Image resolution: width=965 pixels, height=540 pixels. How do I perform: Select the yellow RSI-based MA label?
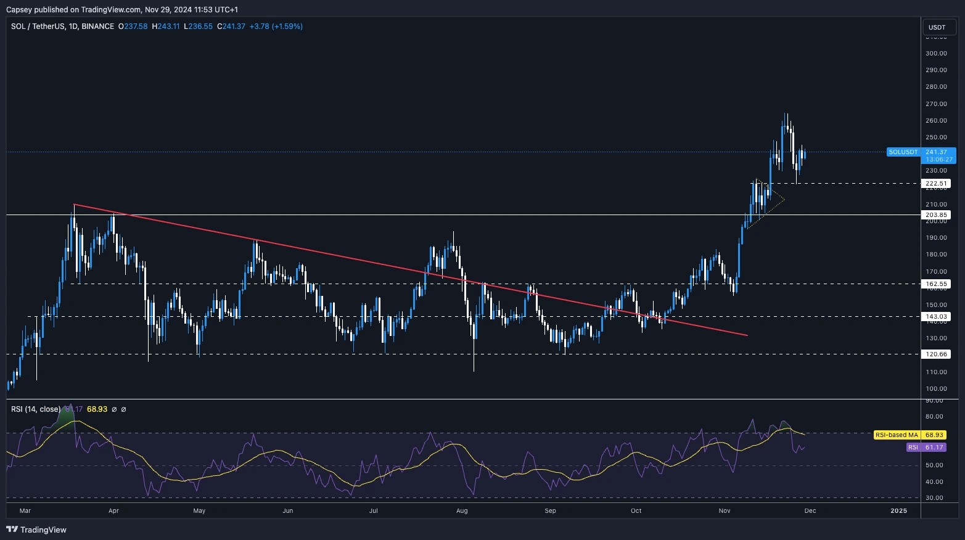895,435
